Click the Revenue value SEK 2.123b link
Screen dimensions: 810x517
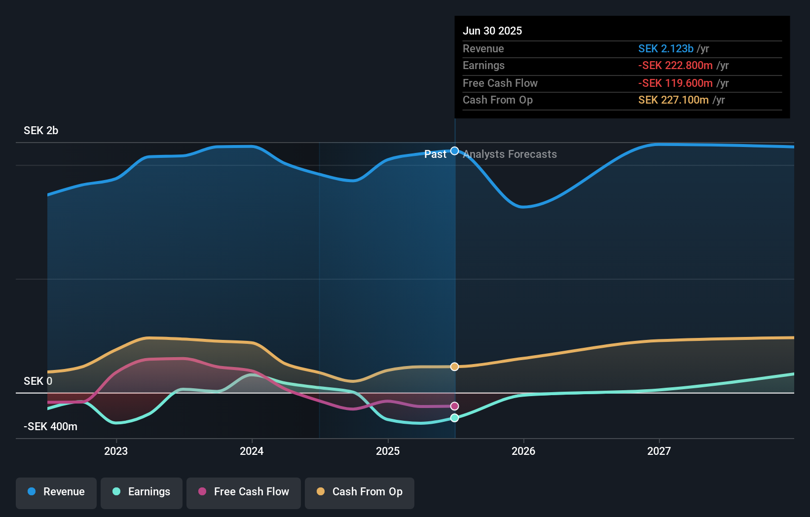(665, 48)
